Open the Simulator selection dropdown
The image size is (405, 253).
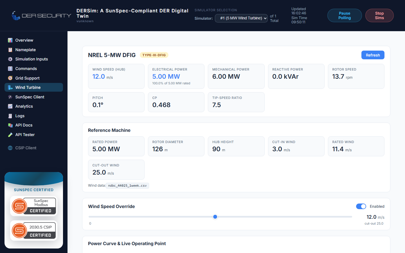pos(241,18)
